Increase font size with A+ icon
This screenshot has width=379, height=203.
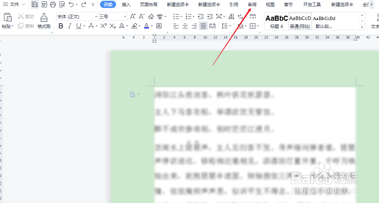pos(133,16)
